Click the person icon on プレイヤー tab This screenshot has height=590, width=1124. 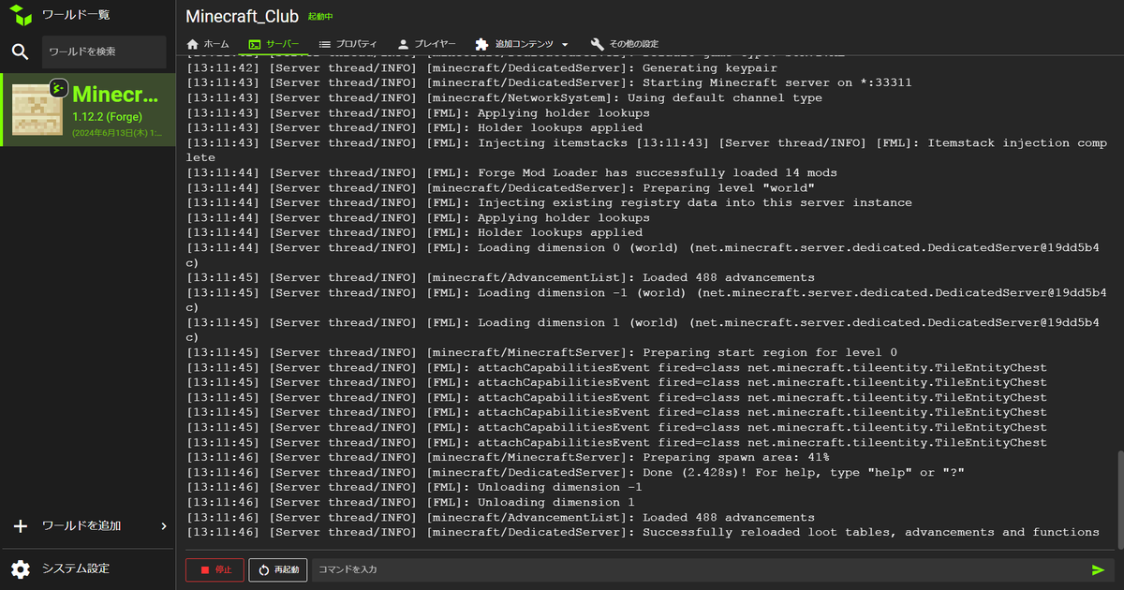pyautogui.click(x=404, y=44)
